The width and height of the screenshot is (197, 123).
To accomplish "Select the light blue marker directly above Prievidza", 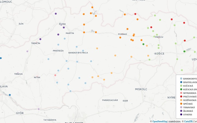I will (x=58, y=45).
